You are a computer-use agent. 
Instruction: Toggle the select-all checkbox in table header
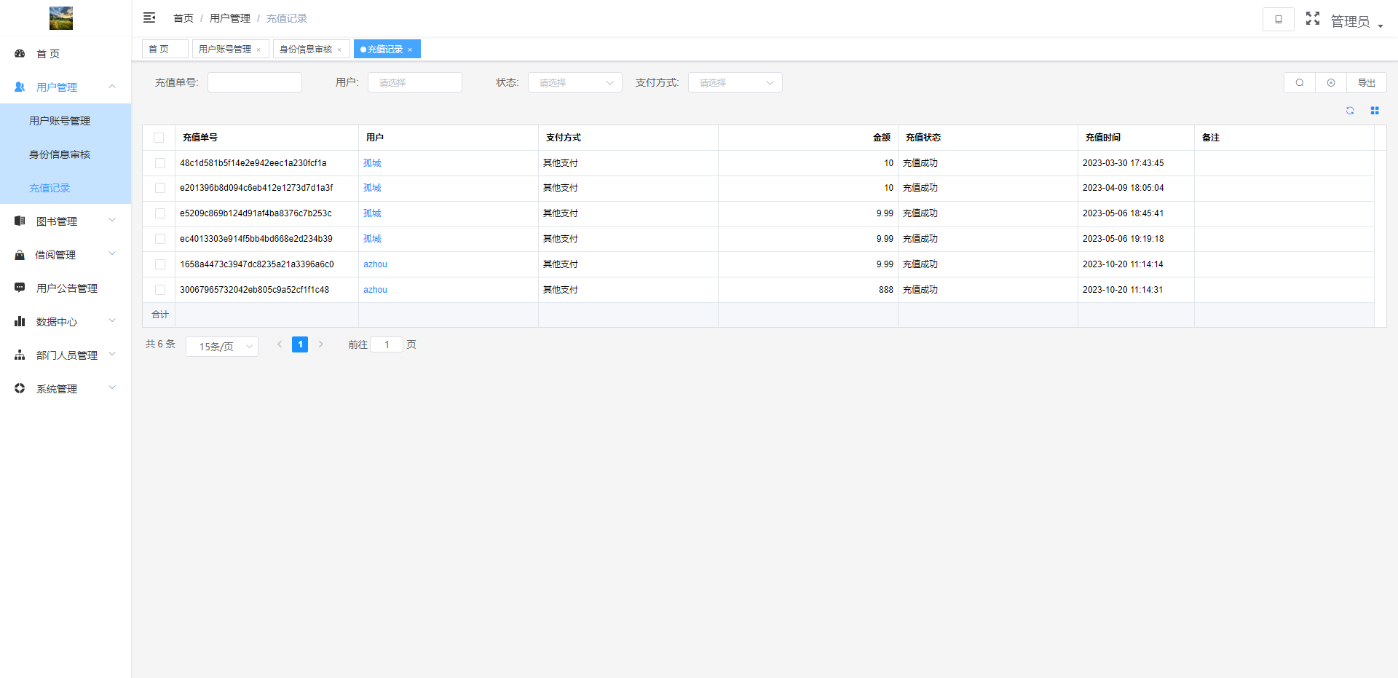tap(159, 138)
